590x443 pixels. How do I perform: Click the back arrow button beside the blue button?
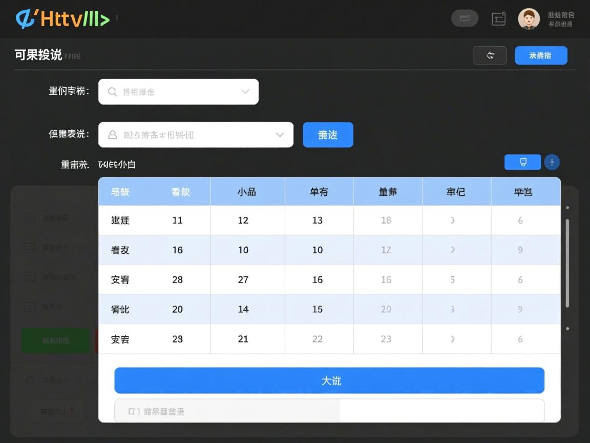490,55
